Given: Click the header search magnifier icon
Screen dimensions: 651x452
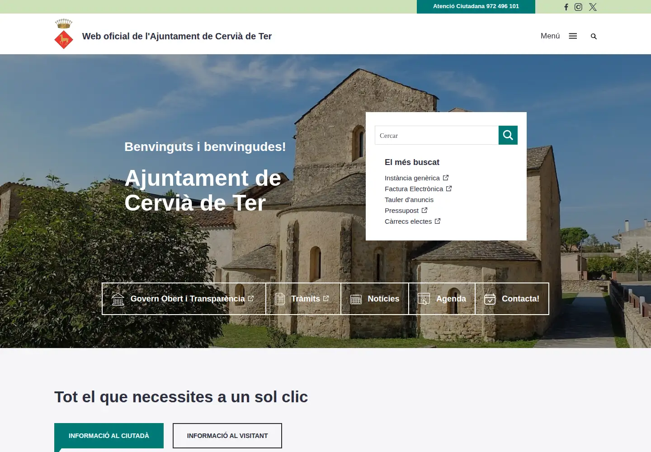Looking at the screenshot, I should pyautogui.click(x=594, y=36).
